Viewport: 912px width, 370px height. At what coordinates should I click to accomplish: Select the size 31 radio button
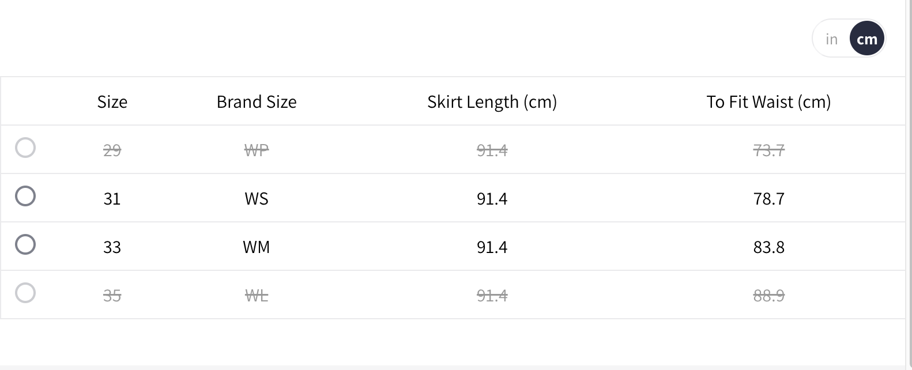coord(25,196)
